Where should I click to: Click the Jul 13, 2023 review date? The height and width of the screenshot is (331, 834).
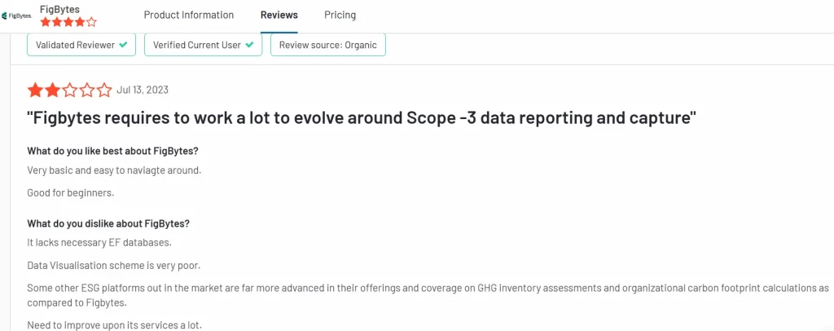click(x=142, y=90)
